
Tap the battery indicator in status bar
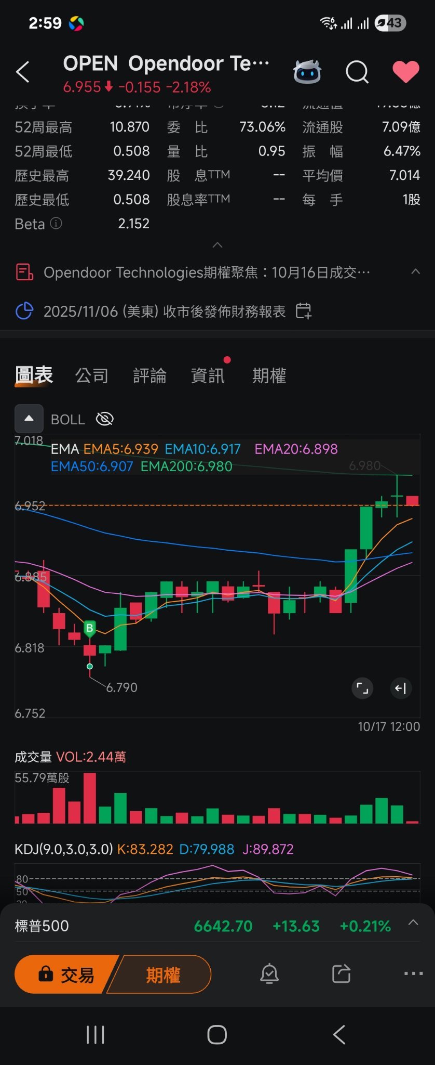tap(390, 23)
